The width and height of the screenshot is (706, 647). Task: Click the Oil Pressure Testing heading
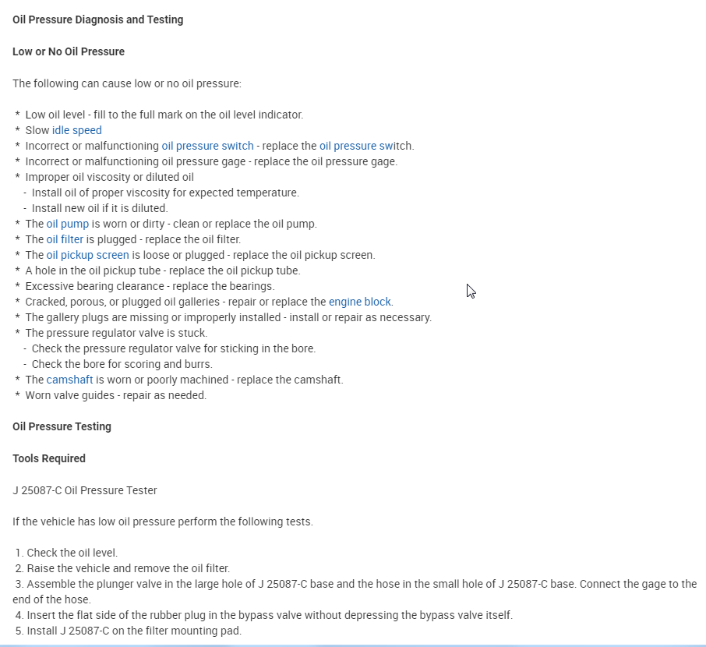[x=62, y=426]
